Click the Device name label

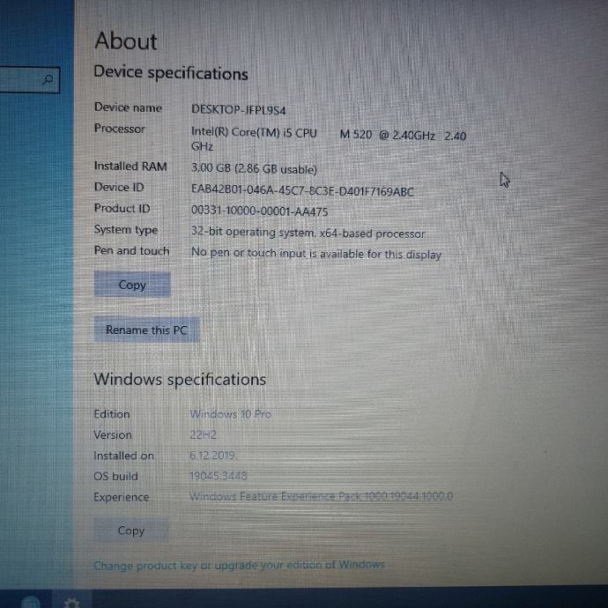128,108
